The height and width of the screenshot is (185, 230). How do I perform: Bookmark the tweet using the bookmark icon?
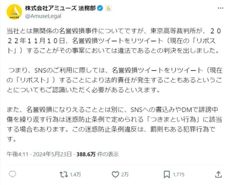[167, 174]
